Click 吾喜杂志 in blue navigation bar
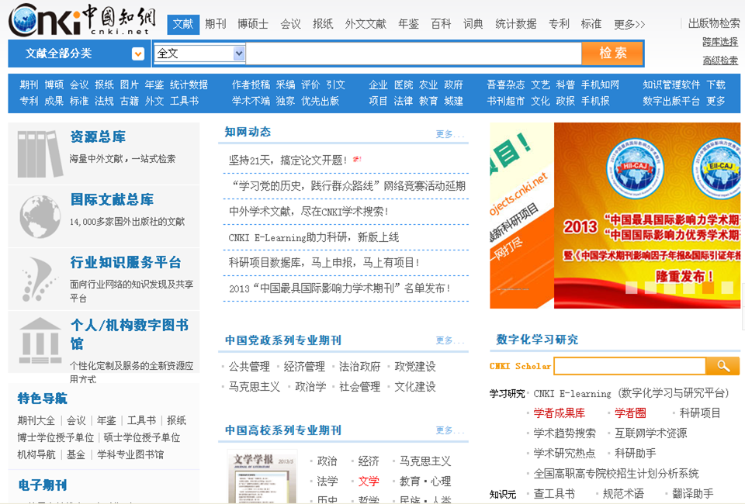Screen dimensions: 745x504 (x=505, y=85)
